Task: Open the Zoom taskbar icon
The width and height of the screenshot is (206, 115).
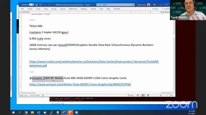Action: pyautogui.click(x=77, y=112)
